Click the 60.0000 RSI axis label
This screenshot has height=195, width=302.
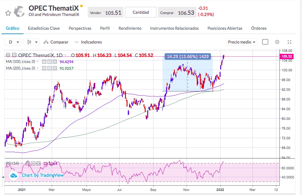pos(288,168)
